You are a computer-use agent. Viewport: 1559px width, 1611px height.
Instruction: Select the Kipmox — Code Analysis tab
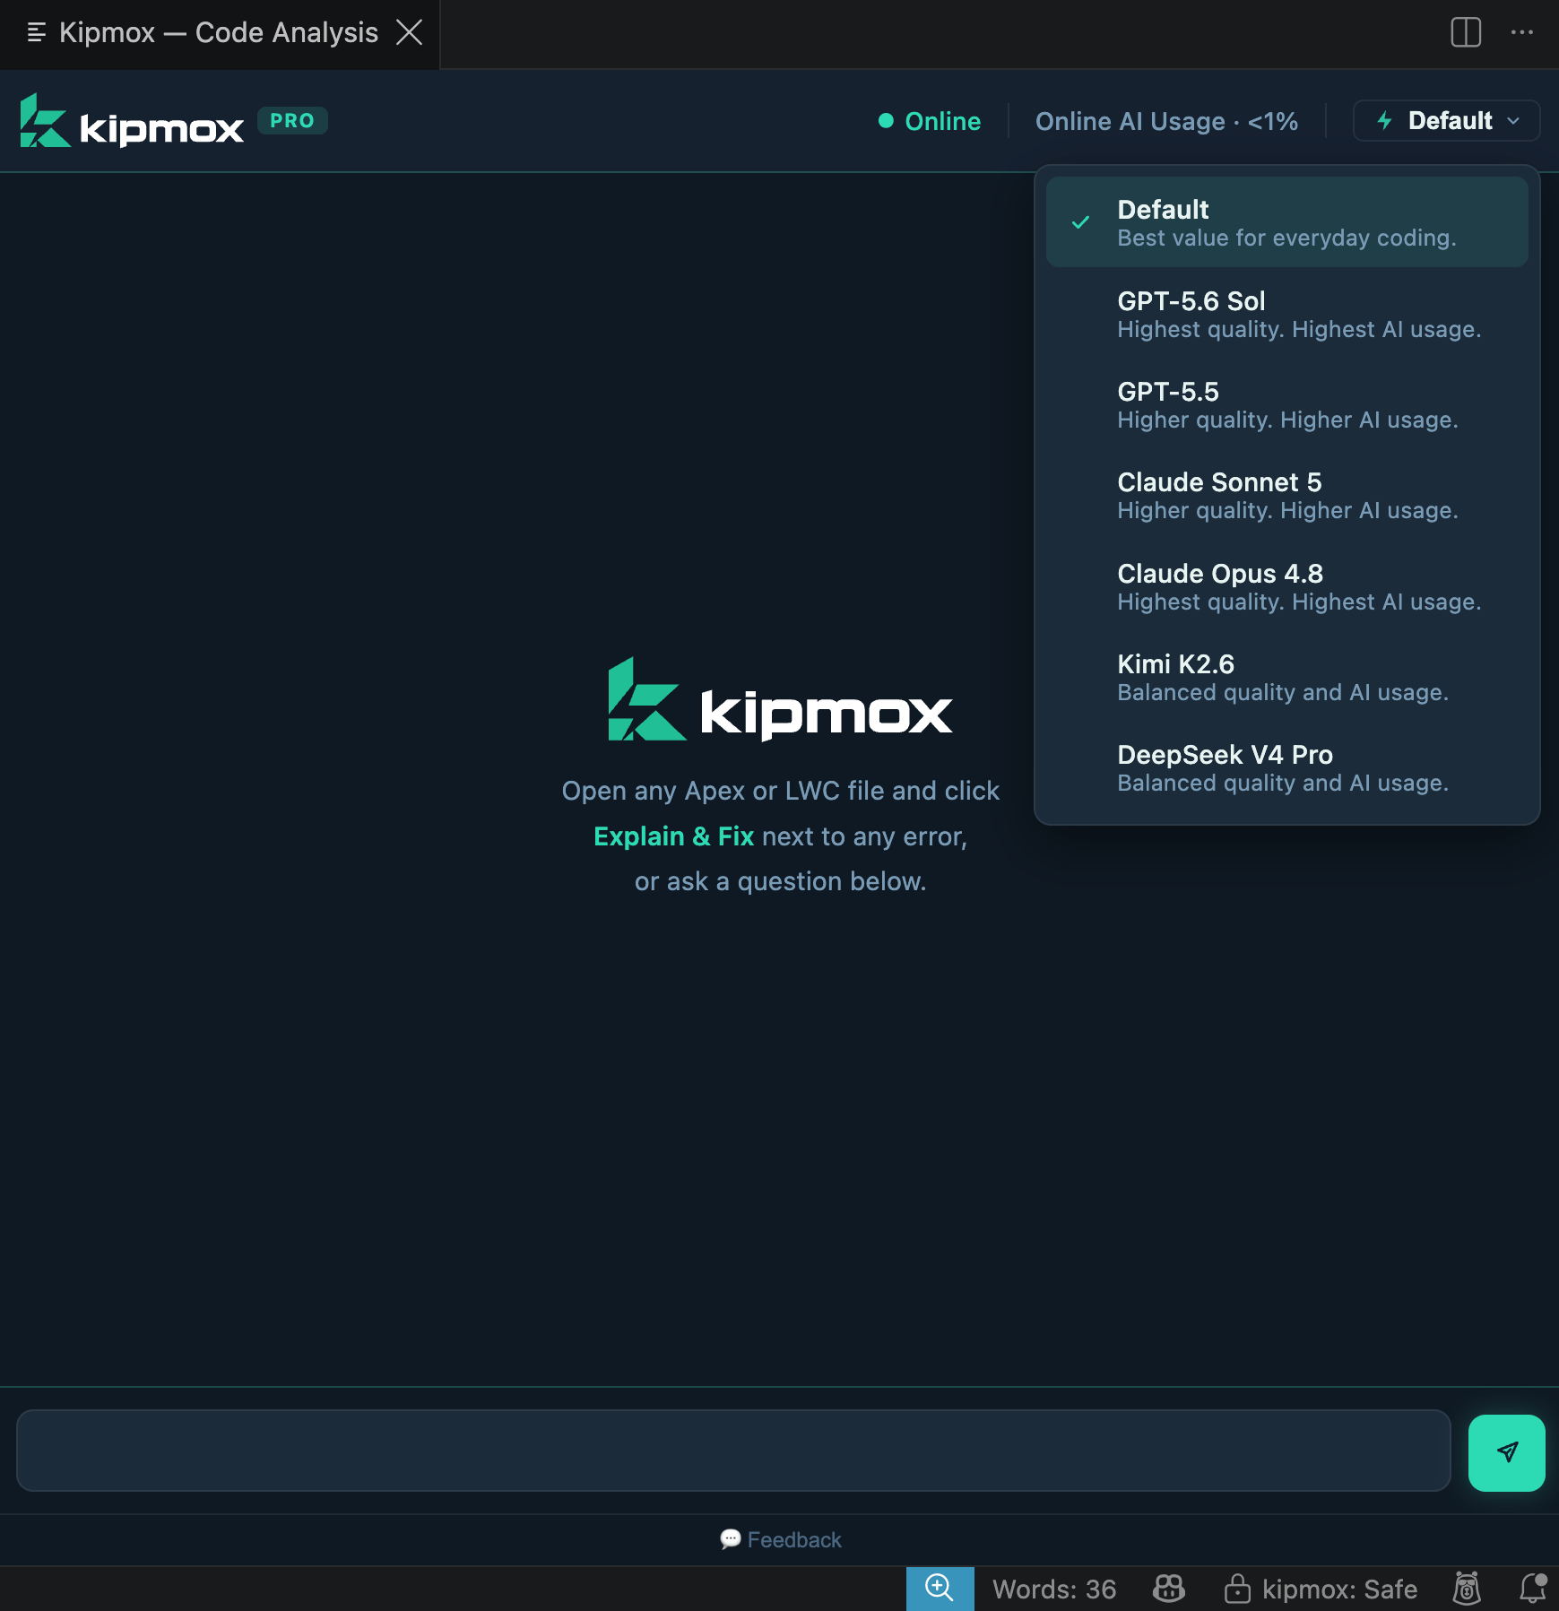pyautogui.click(x=220, y=33)
